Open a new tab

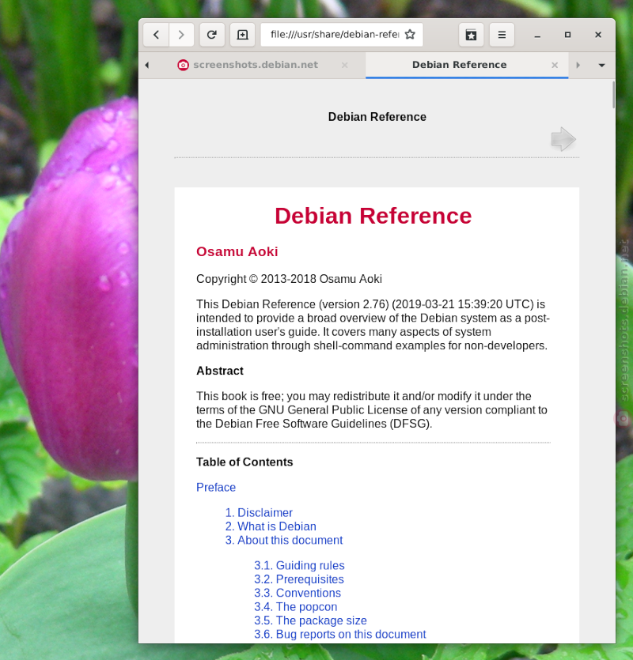(x=242, y=35)
